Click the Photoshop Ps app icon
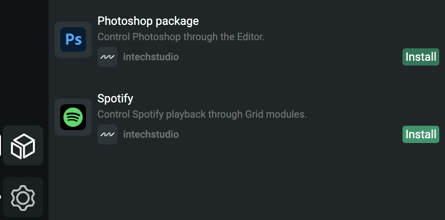This screenshot has height=220, width=445. coord(73,40)
